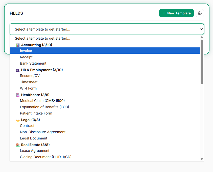Viewport: 213px width, 172px height.
Task: Pick Closing Document (HUD-1/CD)
Action: [x=46, y=157]
